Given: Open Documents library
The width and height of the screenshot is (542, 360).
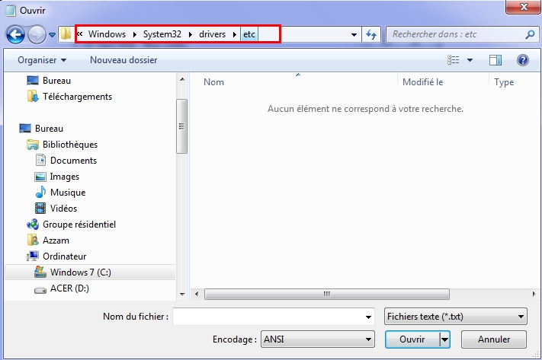Looking at the screenshot, I should tap(74, 161).
